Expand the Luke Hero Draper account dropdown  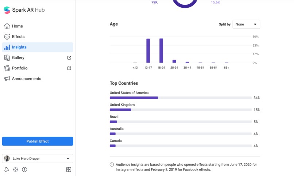(38, 159)
